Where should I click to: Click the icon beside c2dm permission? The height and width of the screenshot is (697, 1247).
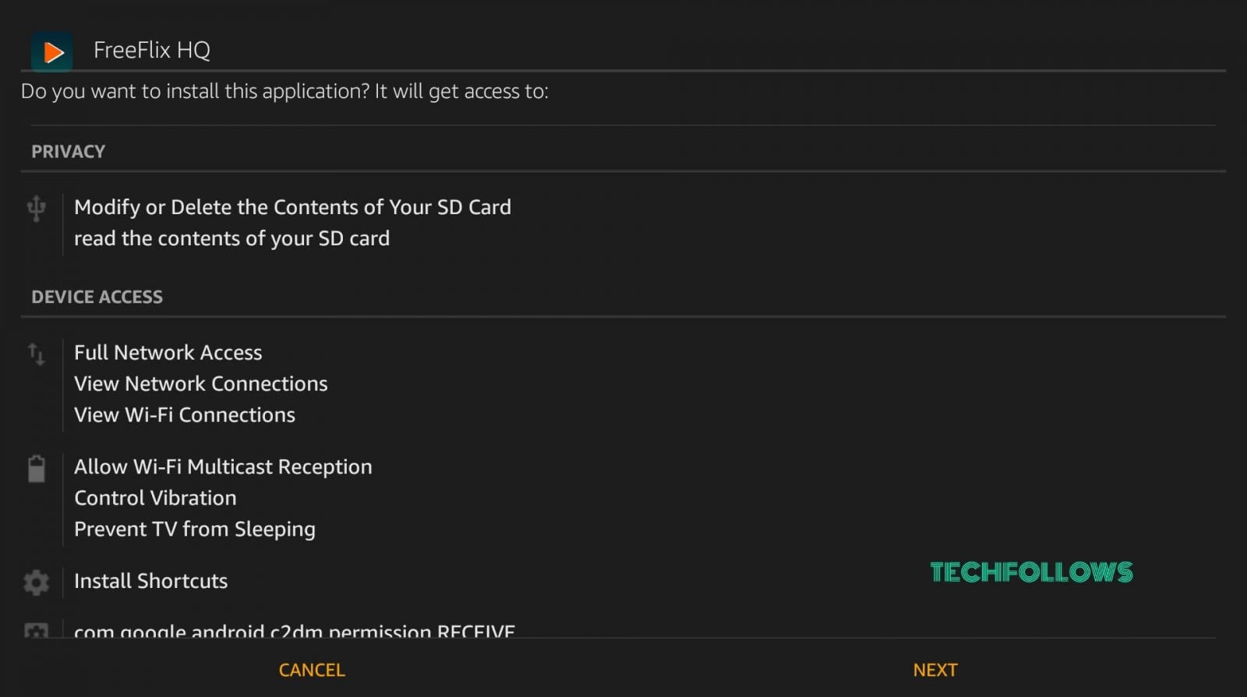(36, 630)
